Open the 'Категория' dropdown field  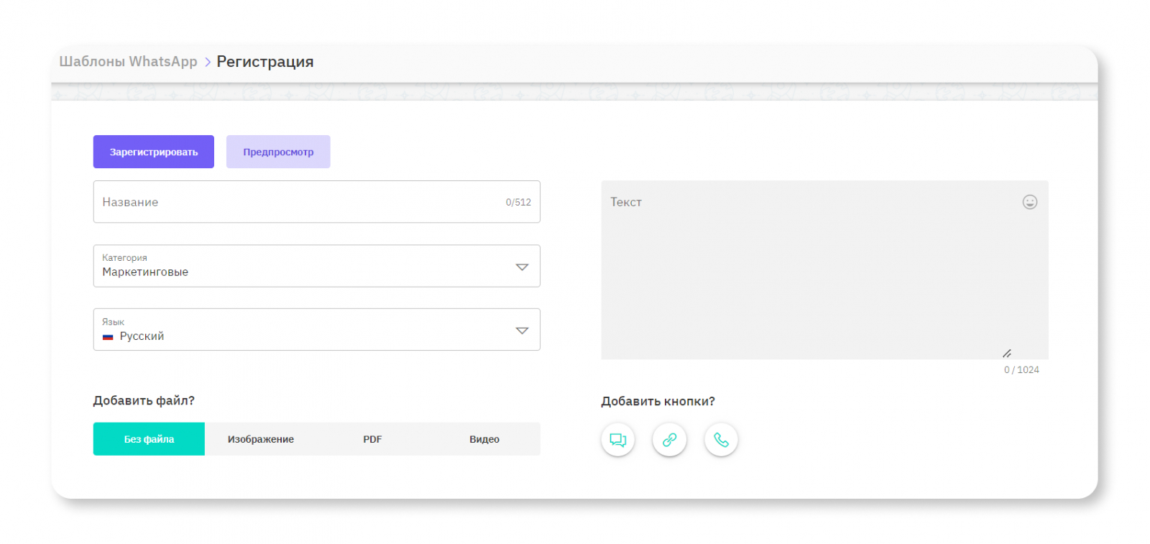pos(302,266)
